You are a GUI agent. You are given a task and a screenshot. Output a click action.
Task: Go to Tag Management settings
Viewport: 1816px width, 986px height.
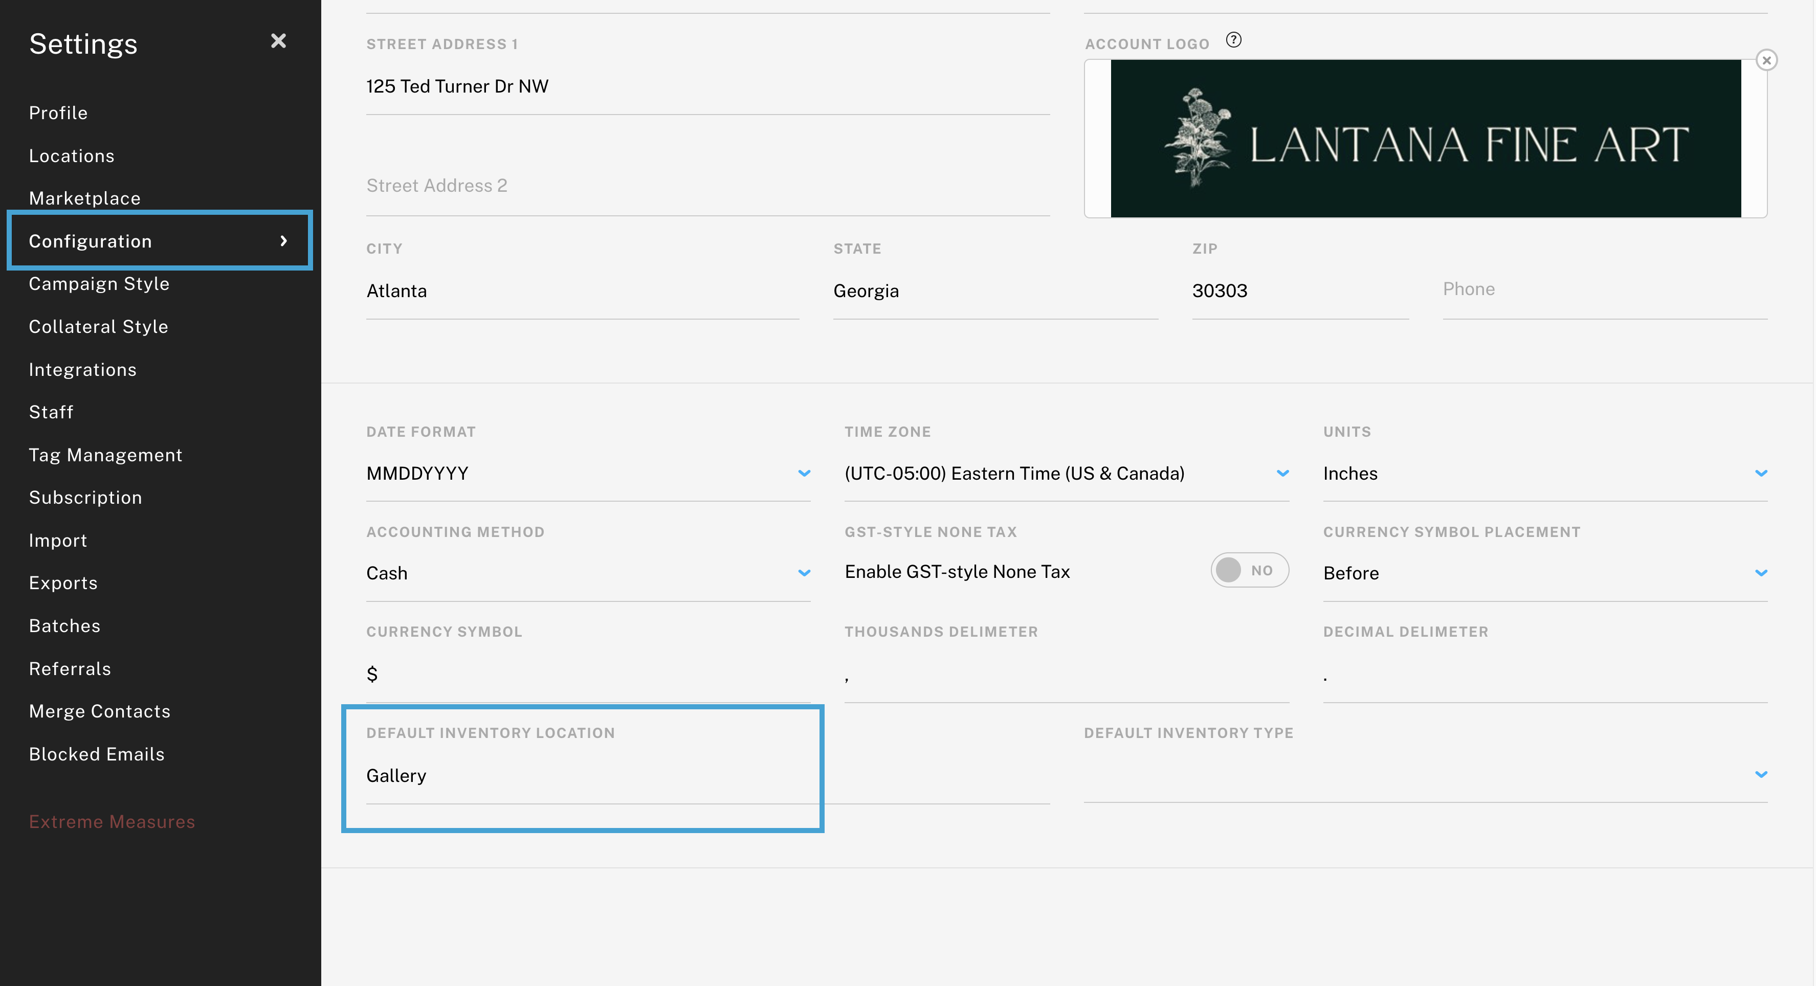tap(106, 455)
